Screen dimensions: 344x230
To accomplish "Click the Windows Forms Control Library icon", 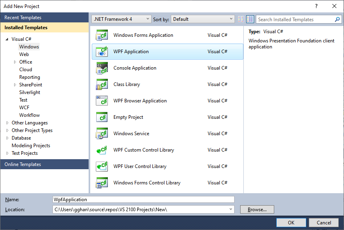I will 102,183.
